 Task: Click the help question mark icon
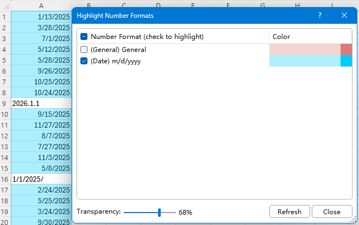pos(319,16)
